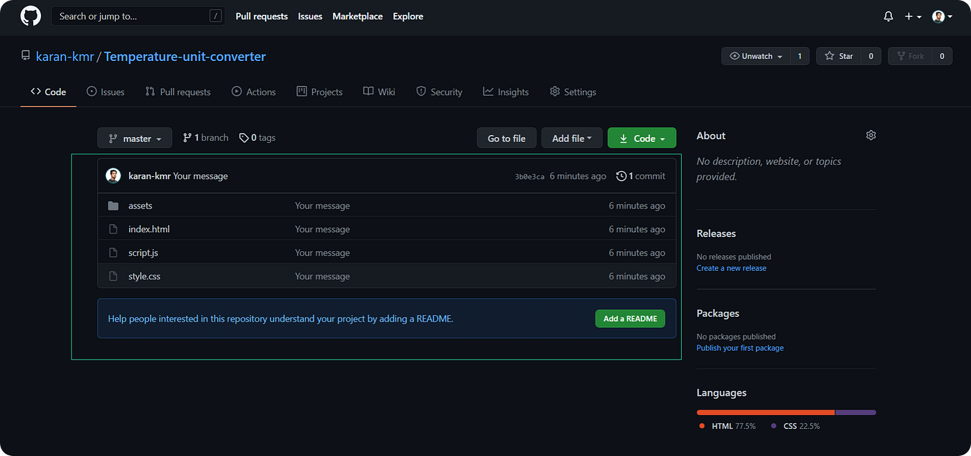Open the About settings gear
Image resolution: width=971 pixels, height=456 pixels.
tap(871, 135)
